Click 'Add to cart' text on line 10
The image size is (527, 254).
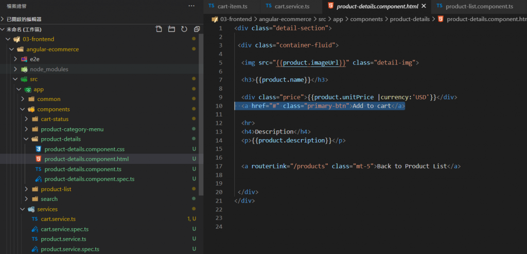coord(372,106)
